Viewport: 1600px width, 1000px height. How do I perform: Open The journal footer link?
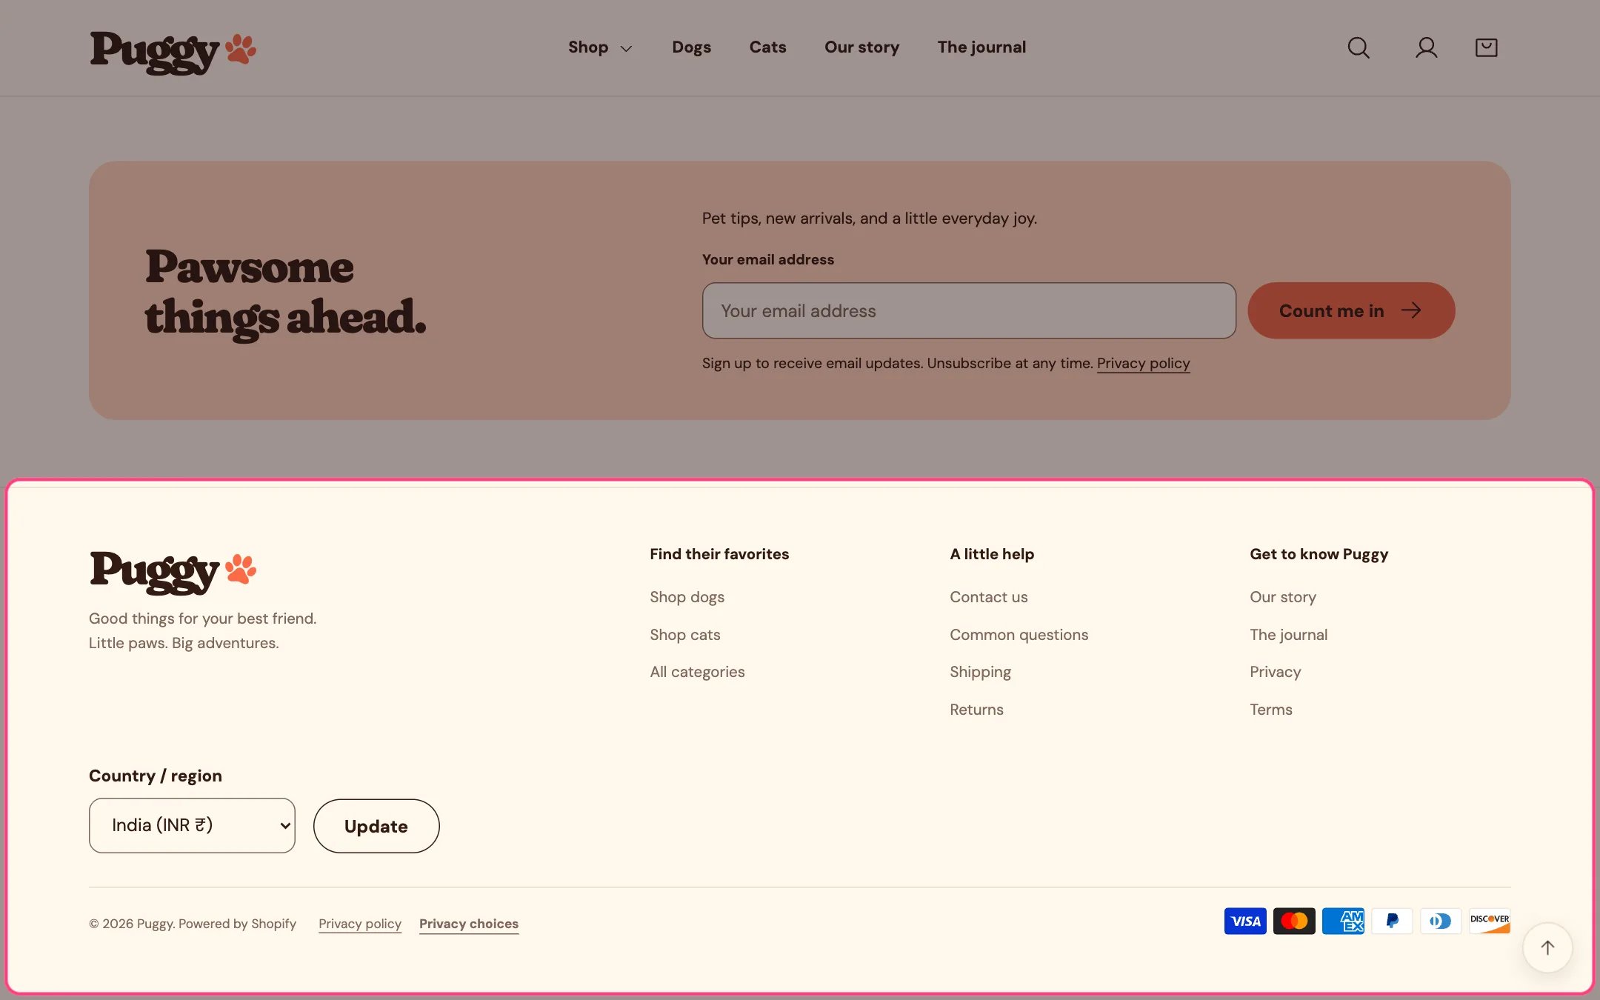click(x=1288, y=635)
